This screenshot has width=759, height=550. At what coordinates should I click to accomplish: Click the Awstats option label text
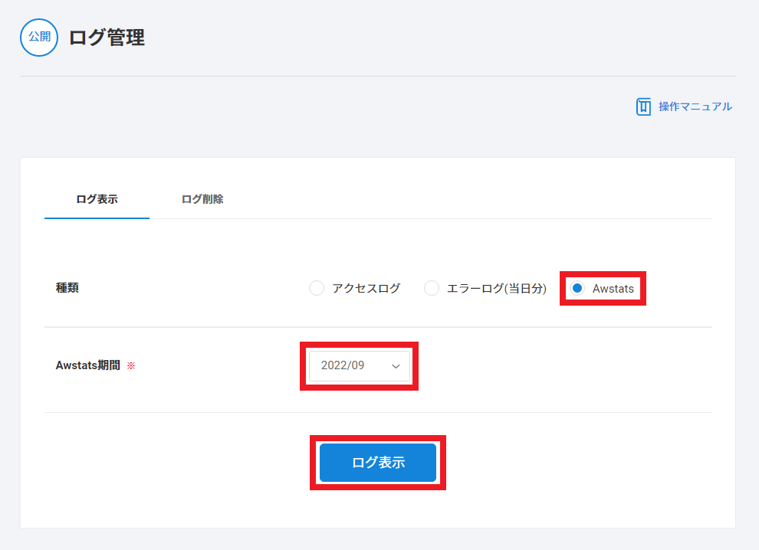tap(613, 289)
